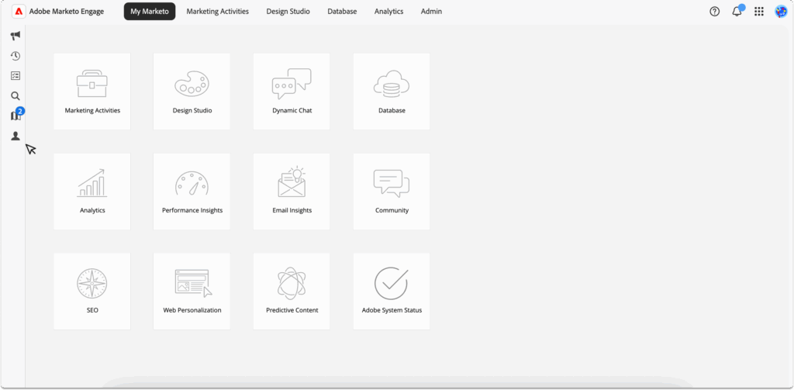Screen dimensions: 794x390
Task: Open the Predictive Content tile
Action: coord(292,292)
